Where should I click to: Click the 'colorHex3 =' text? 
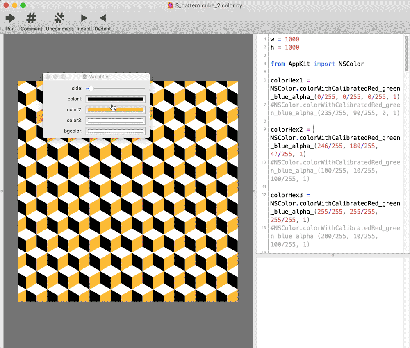click(x=290, y=195)
